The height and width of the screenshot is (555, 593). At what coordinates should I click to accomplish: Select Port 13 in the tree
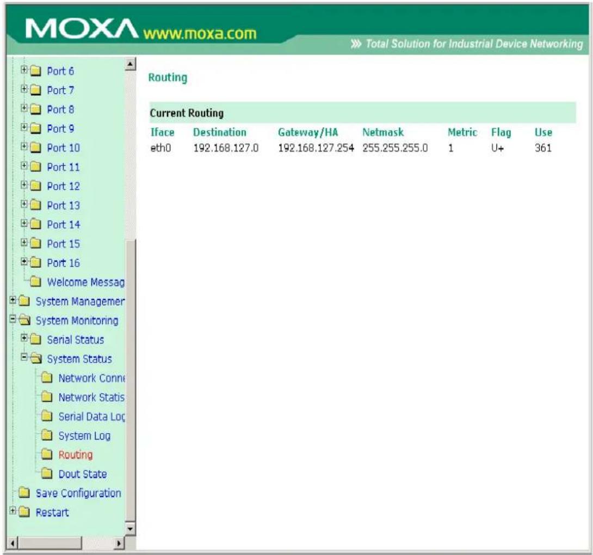click(x=64, y=206)
